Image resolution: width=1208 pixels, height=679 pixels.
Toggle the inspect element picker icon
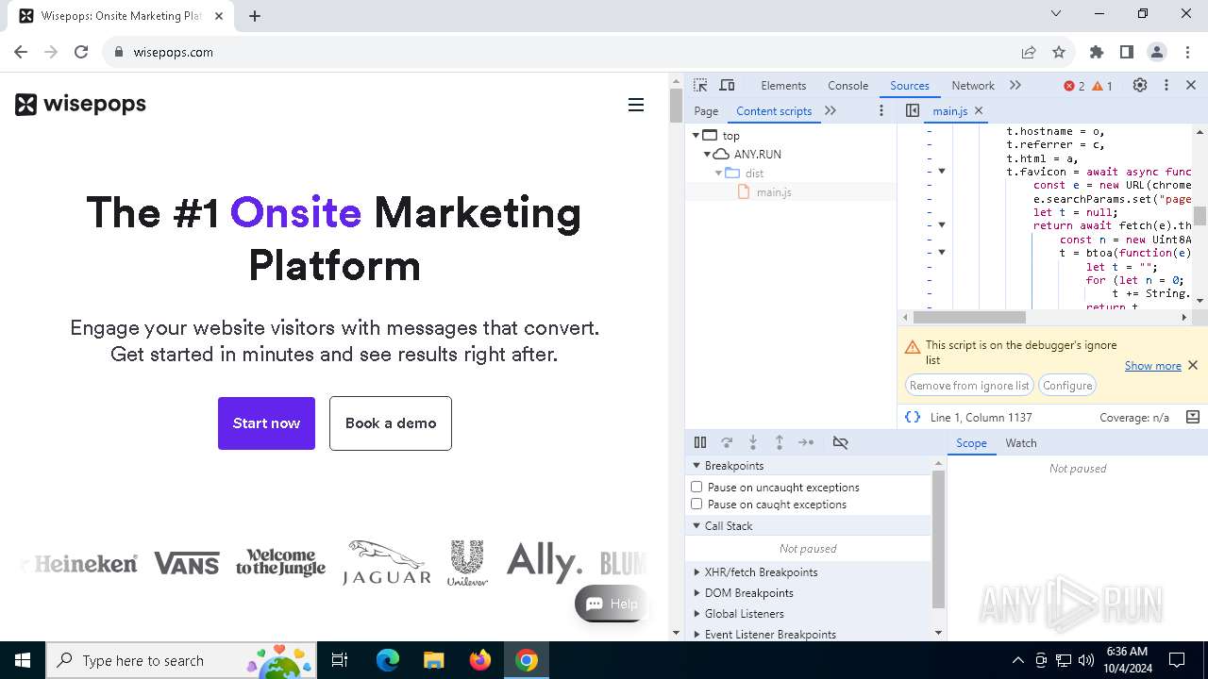(700, 85)
